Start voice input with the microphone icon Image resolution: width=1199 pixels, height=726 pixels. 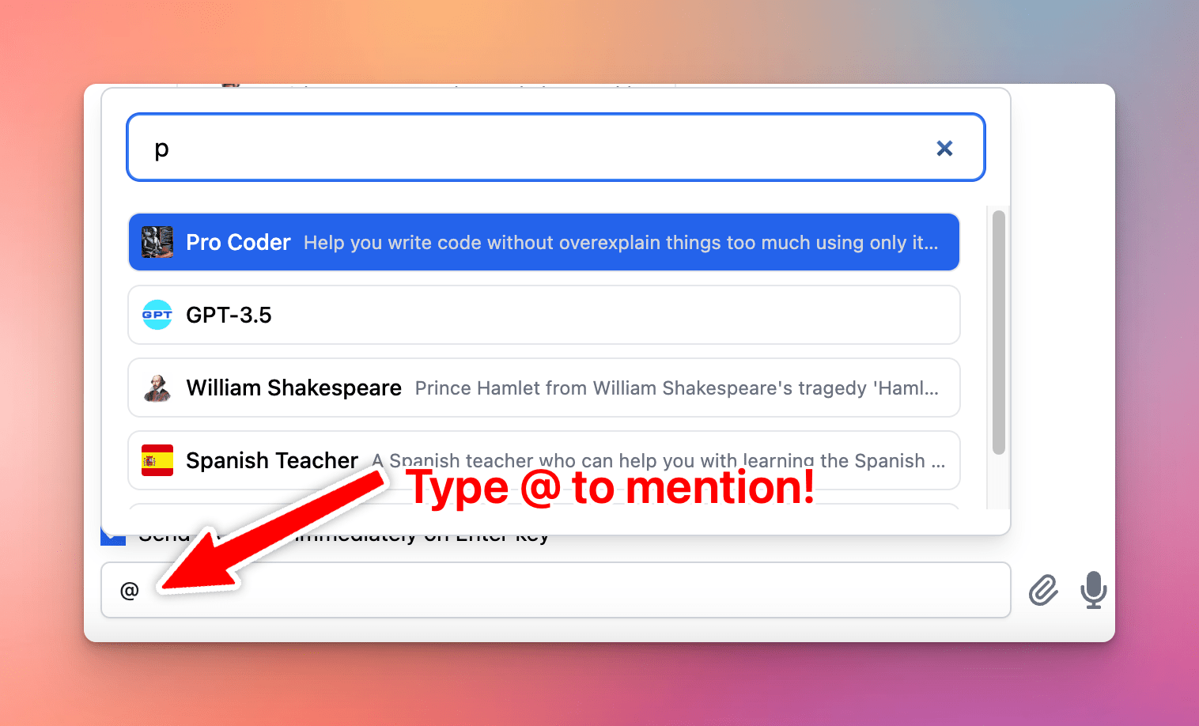coord(1094,590)
